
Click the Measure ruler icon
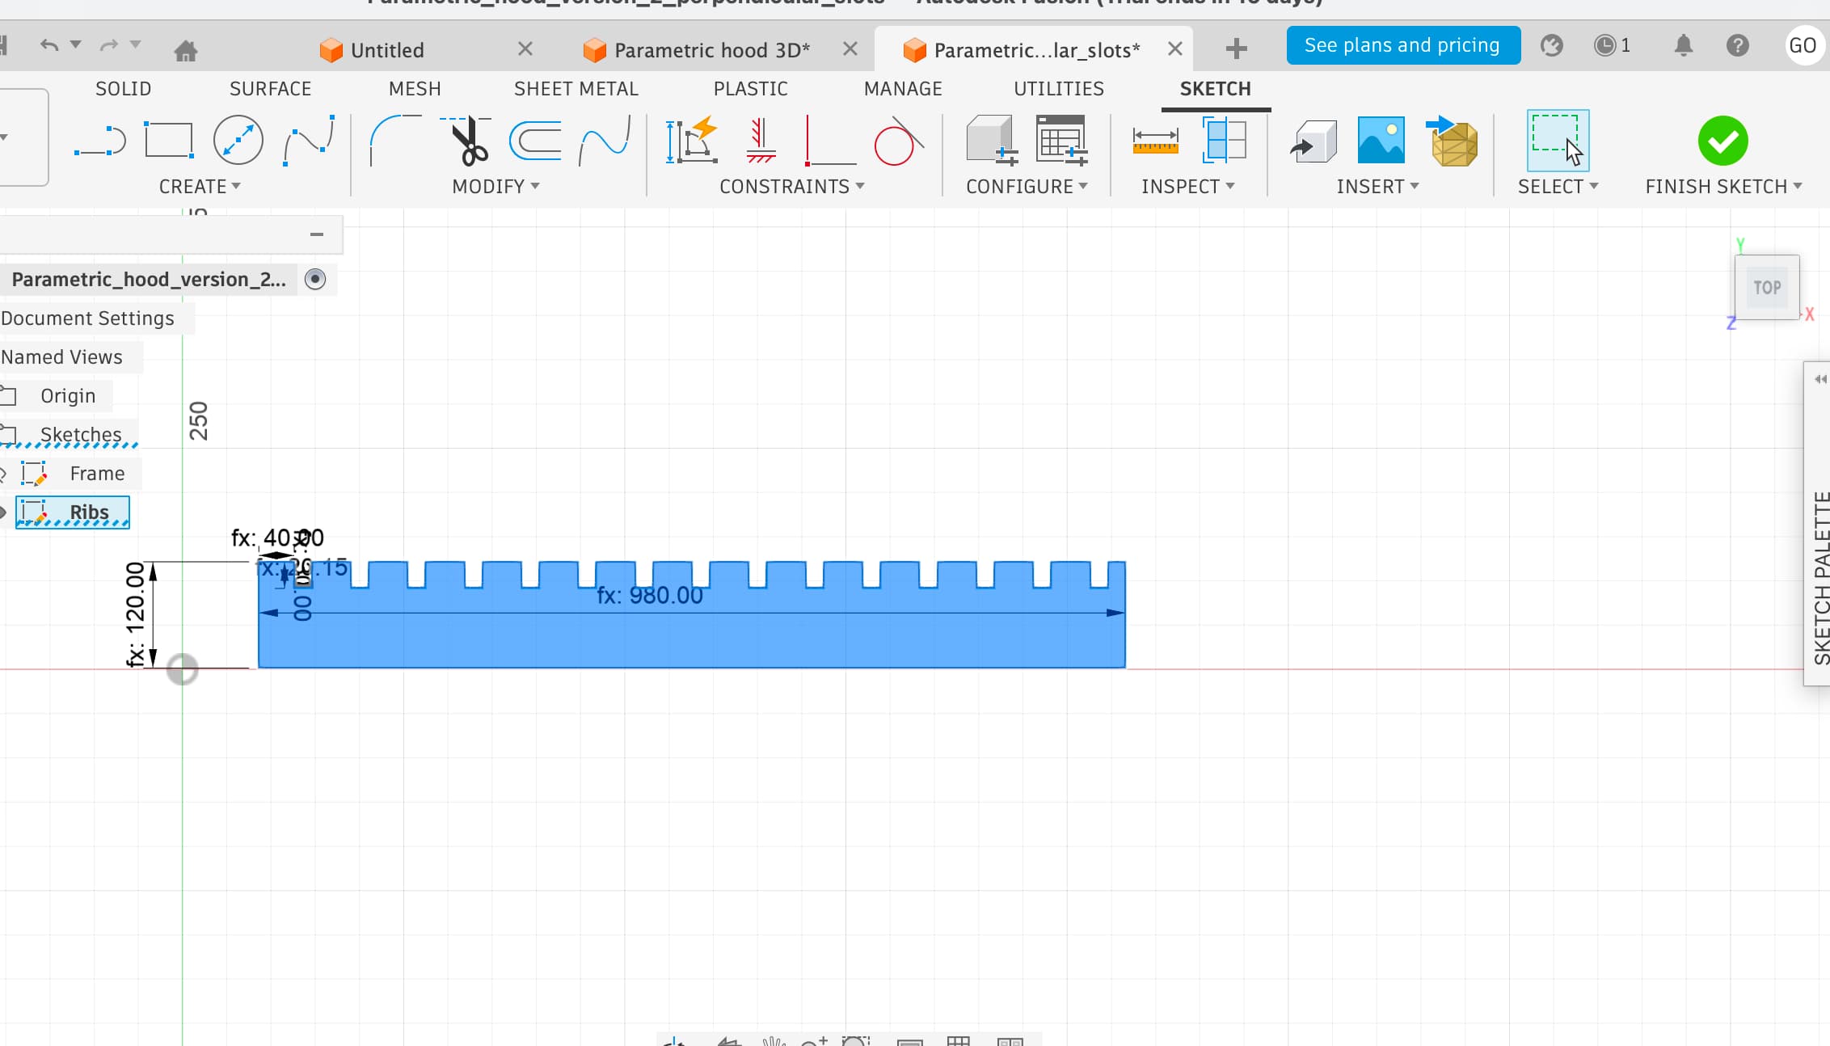click(1155, 141)
